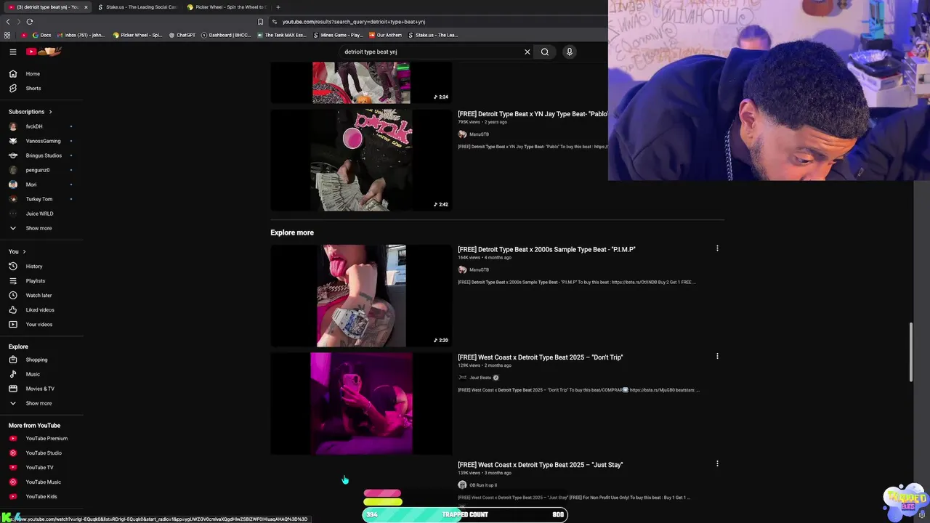Start voice search with the microphone
Viewport: 930px width, 523px height.
(570, 52)
